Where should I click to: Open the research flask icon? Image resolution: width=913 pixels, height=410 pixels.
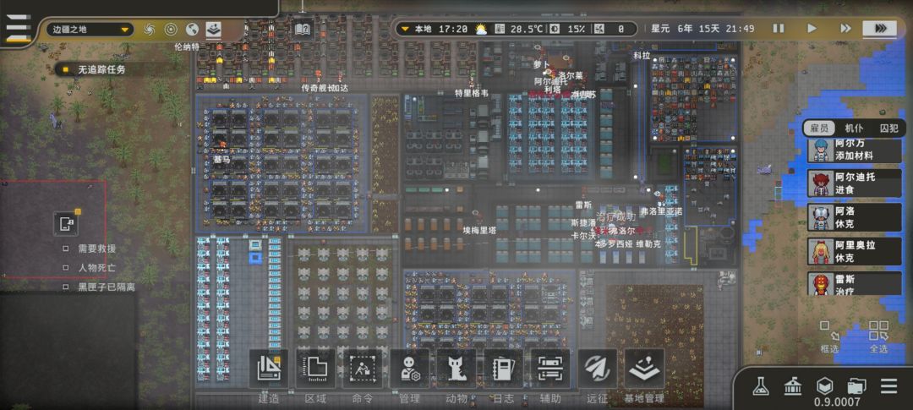coord(760,385)
